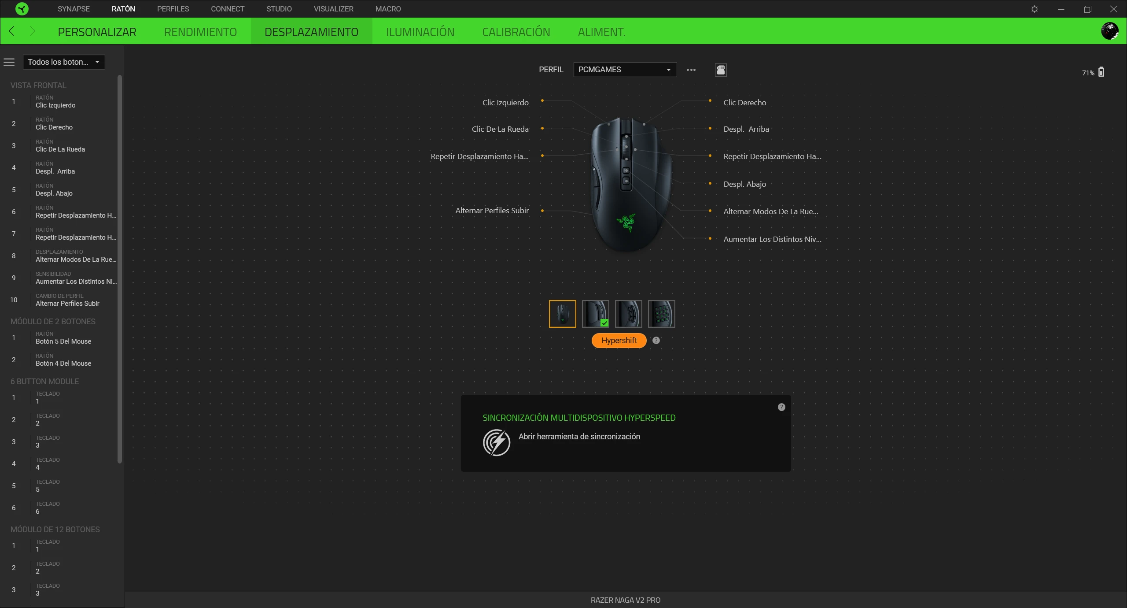Screen dimensions: 1127x608
Task: Select Módulo de 12 botones Teclado 2 row
Action: tap(59, 568)
